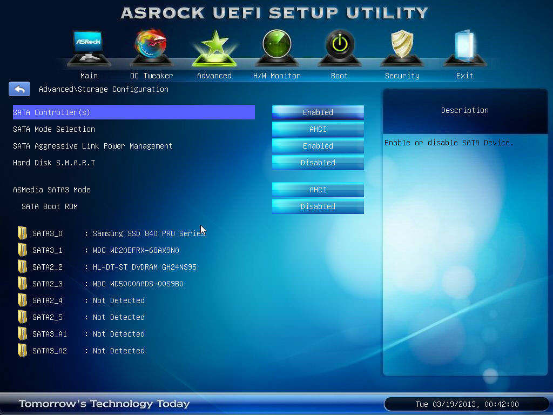Select the Advanced star icon
The width and height of the screenshot is (553, 415).
point(214,48)
